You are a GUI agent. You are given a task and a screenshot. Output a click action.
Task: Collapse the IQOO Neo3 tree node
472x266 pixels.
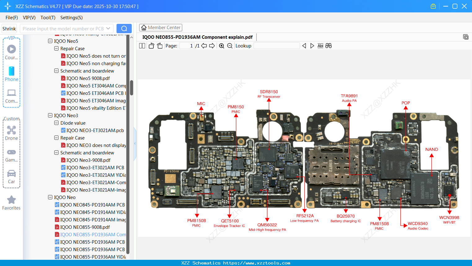pos(50,115)
